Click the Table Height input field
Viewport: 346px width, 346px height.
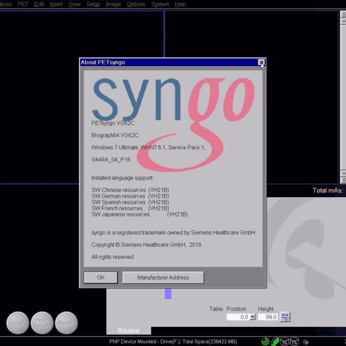coord(268,317)
